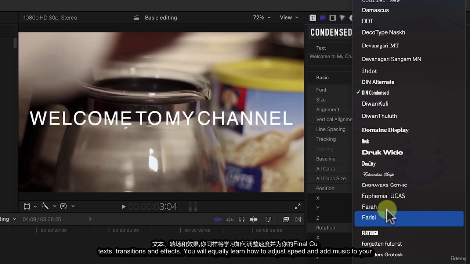
Task: Open the enhancements wand dropdown arrow
Action: click(x=55, y=206)
